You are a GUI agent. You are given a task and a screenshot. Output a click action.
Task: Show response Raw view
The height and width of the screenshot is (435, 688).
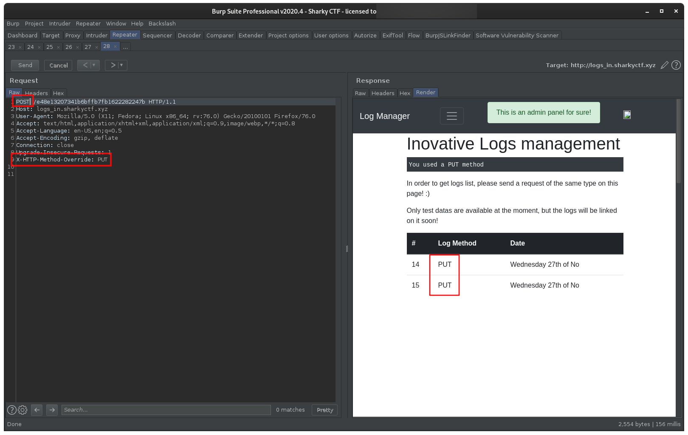tap(361, 93)
